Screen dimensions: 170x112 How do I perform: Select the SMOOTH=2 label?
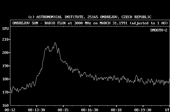pyautogui.click(x=159, y=30)
